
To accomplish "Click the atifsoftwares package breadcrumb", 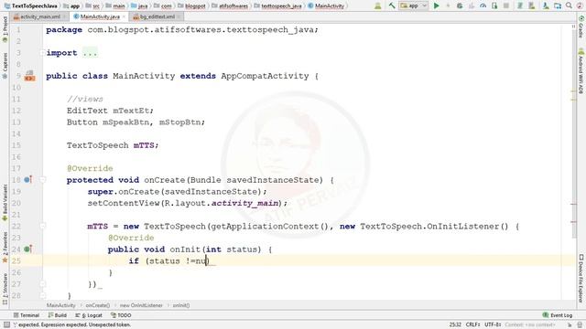I will 230,6.
